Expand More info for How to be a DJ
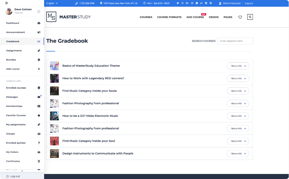289x179 pixels. point(238,116)
